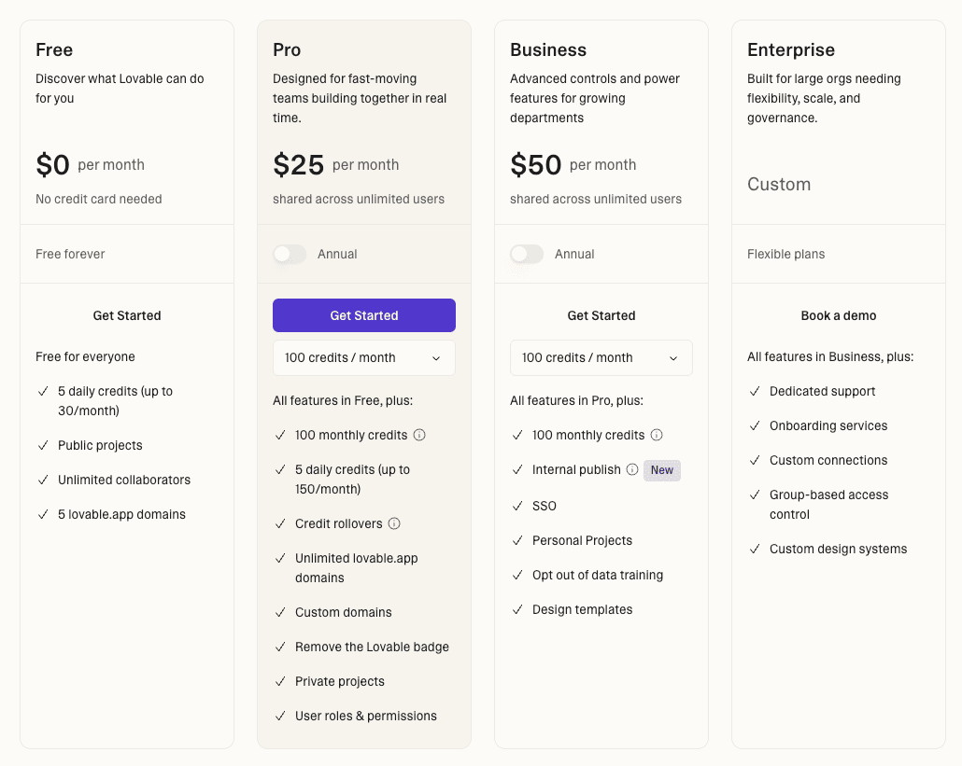This screenshot has width=962, height=766.
Task: Enable Annual billing for Business plan
Action: pos(527,254)
